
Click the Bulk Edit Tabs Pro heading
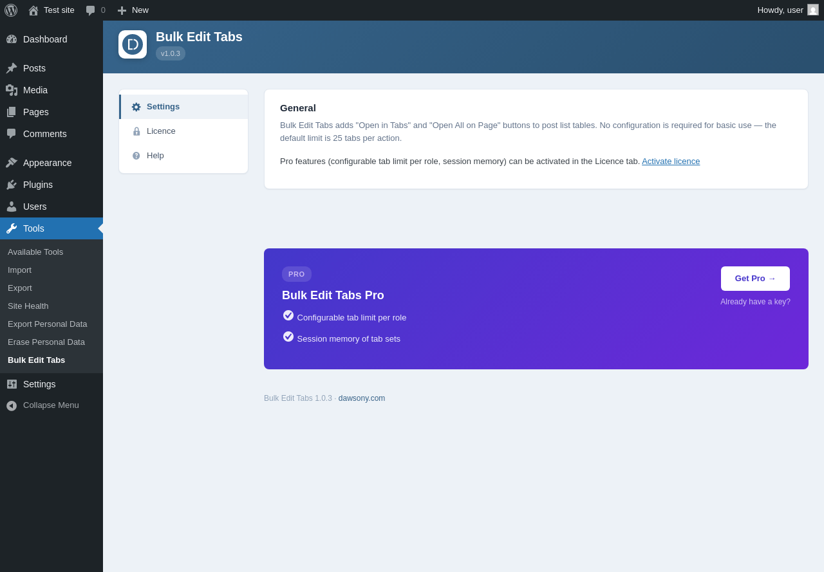[x=333, y=295]
